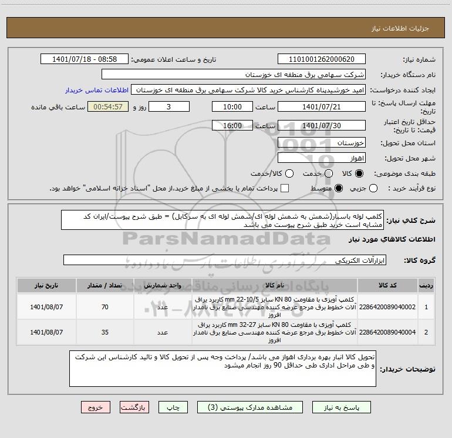The height and width of the screenshot is (438, 452).
Task: Click the buyer name field شرکت سهامی برق منطقه ای خوزستان
Action: point(234,74)
